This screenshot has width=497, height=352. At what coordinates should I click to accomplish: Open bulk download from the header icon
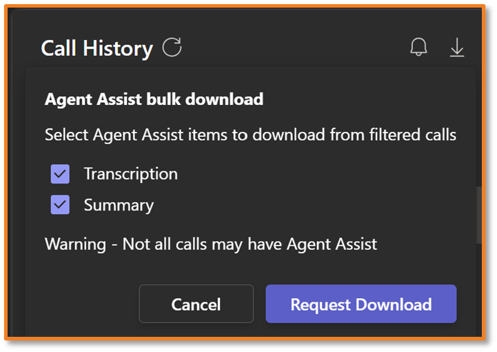457,48
